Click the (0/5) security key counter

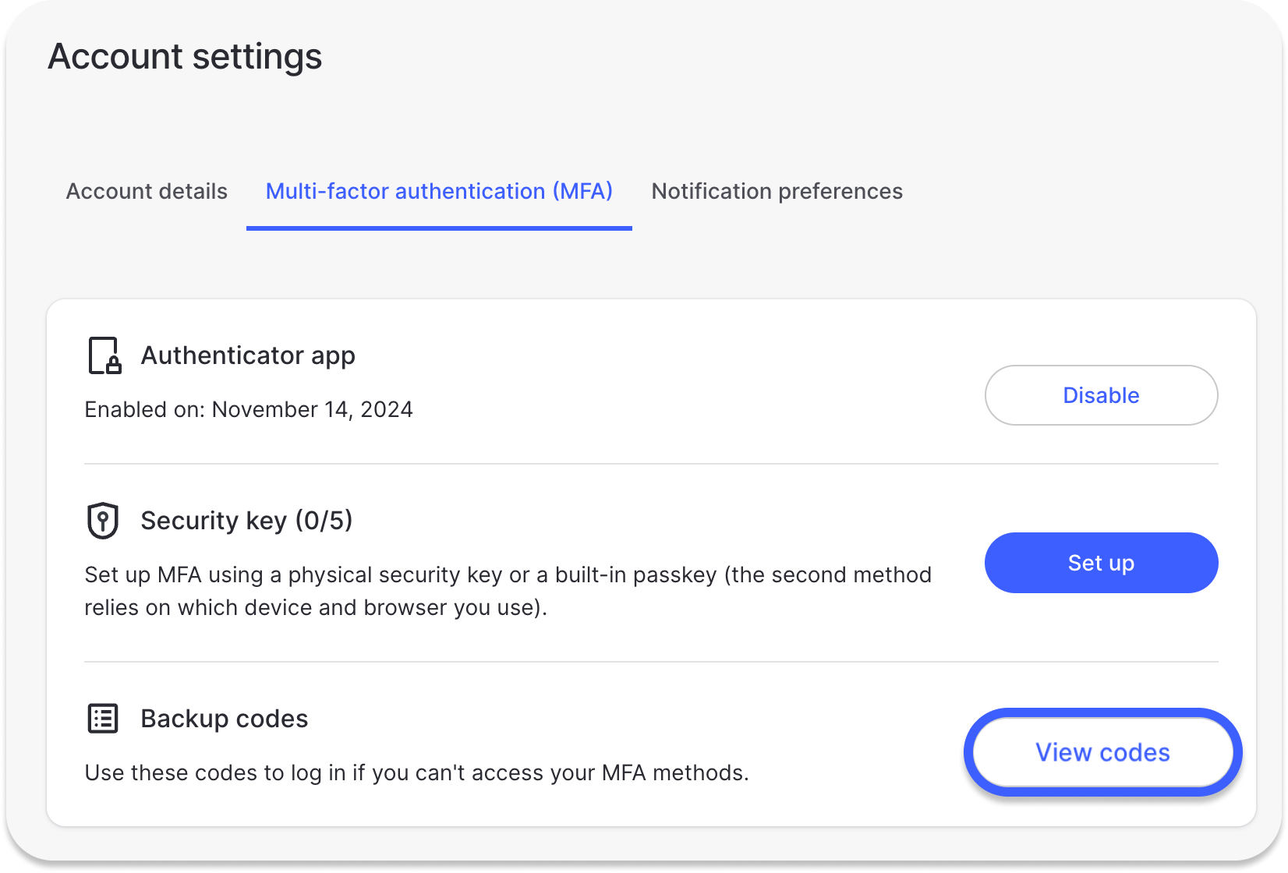coord(324,521)
